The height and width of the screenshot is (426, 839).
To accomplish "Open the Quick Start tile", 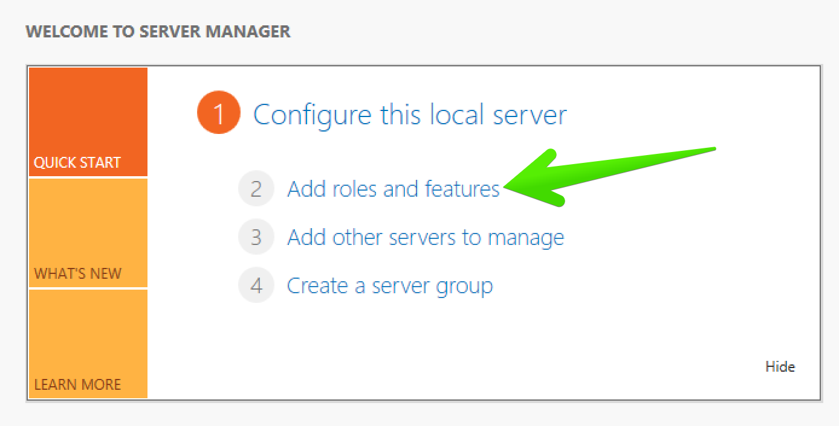I will [88, 122].
